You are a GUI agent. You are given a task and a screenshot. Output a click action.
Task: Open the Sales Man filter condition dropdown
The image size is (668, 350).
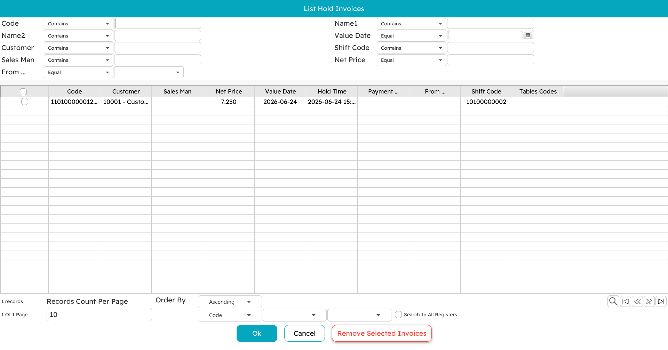coord(78,60)
